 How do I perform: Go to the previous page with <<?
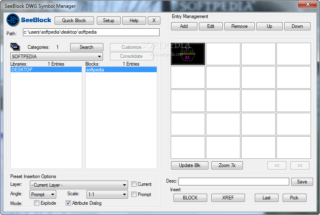coord(277,165)
